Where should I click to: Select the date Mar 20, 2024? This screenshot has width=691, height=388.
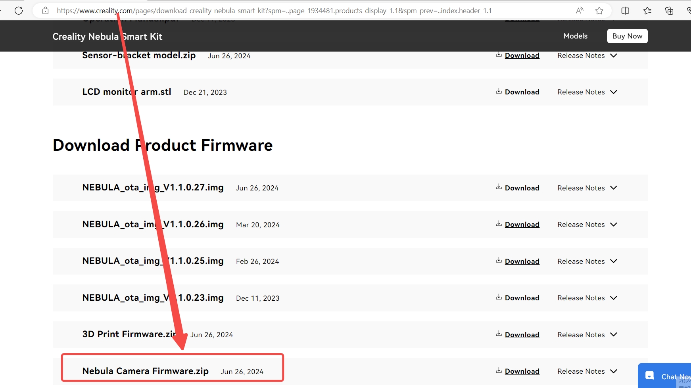(258, 225)
